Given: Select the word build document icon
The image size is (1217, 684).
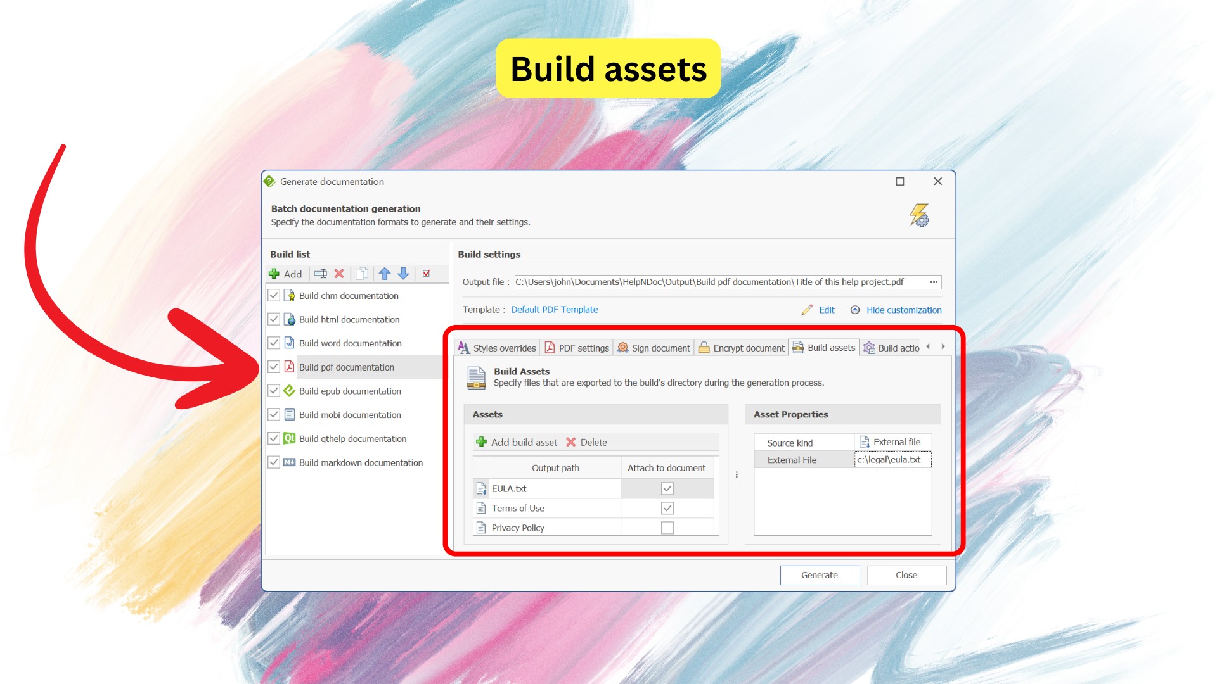Looking at the screenshot, I should (x=290, y=343).
